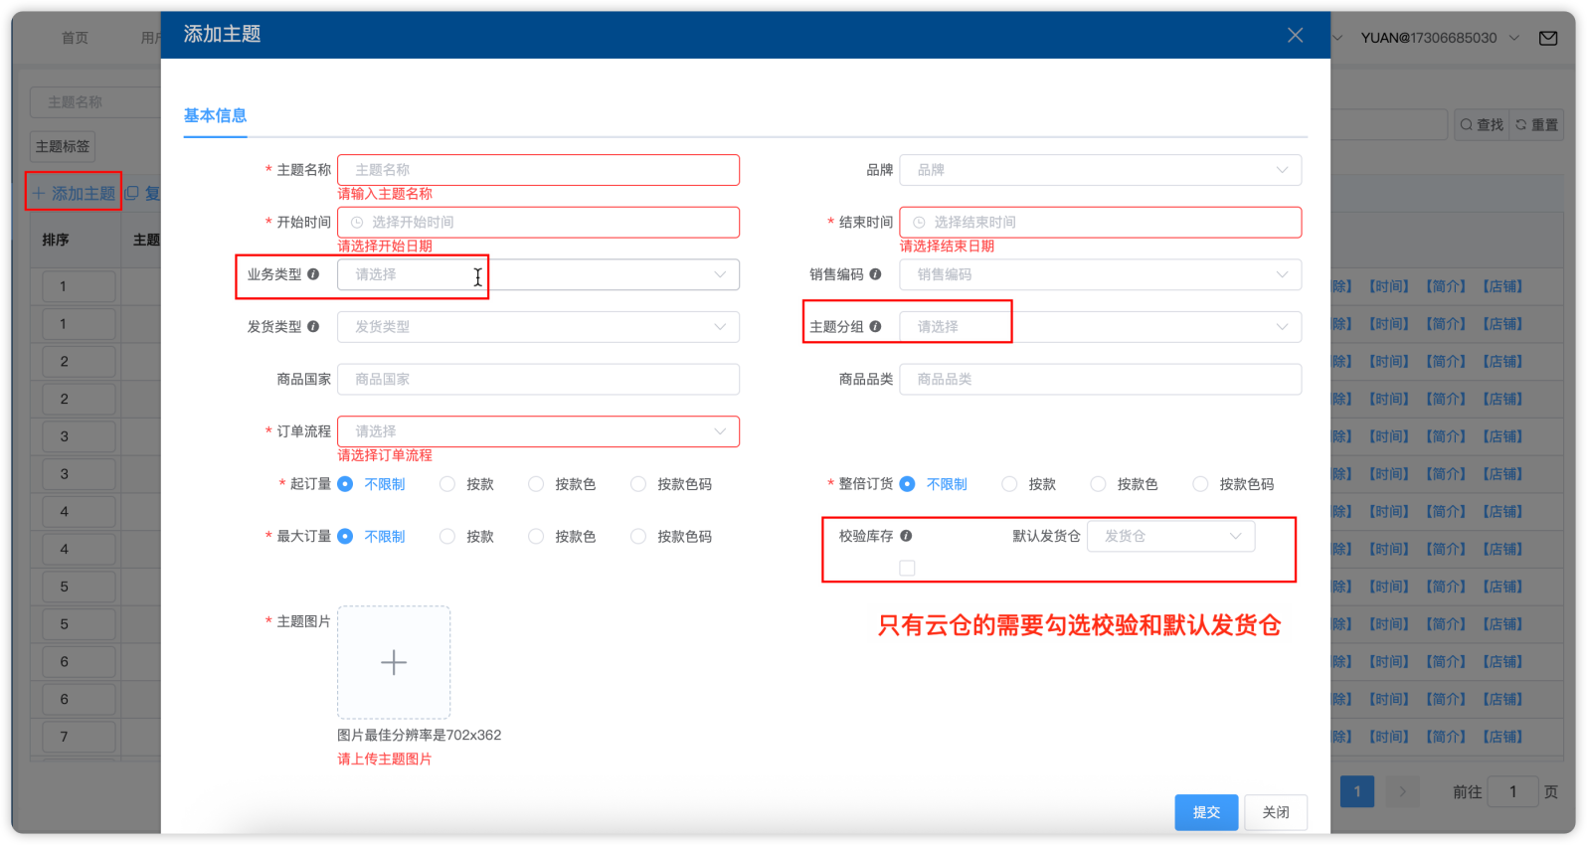1587x845 pixels.
Task: Click page 1 pagination button
Action: (1357, 791)
